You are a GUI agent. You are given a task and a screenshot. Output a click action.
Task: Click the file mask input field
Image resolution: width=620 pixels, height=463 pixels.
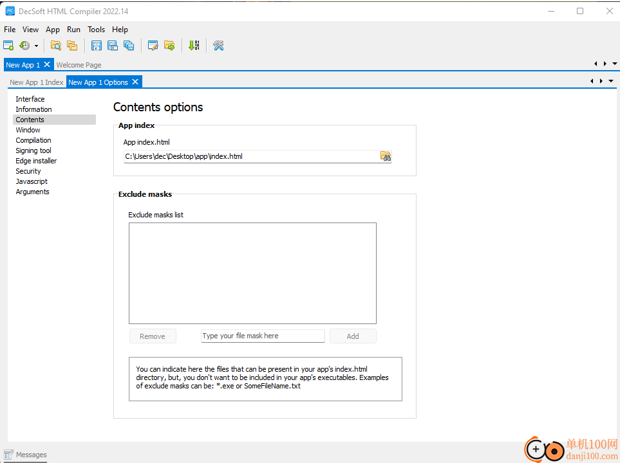(x=263, y=336)
